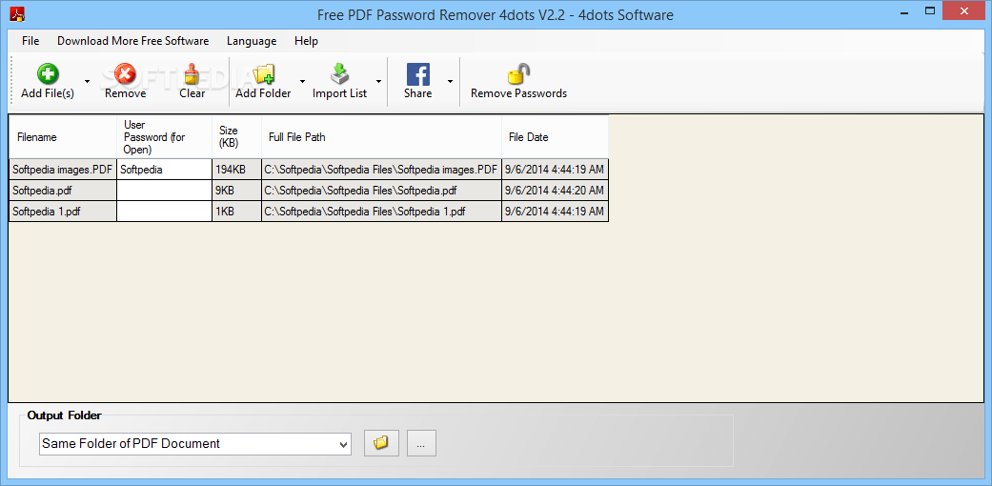Viewport: 992px width, 486px height.
Task: Click the password cell for Softpedia.pdf
Action: (x=165, y=191)
